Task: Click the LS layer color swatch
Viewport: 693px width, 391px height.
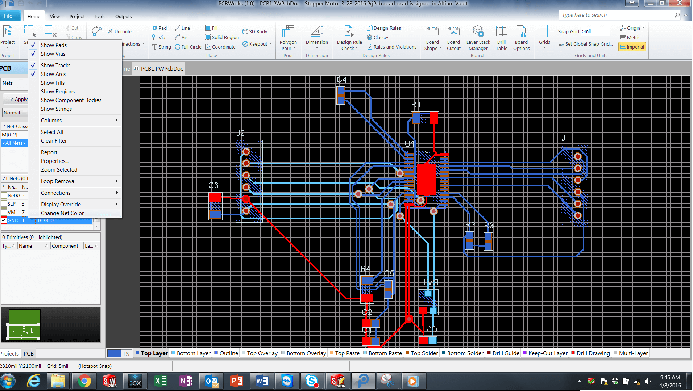Action: [x=114, y=353]
